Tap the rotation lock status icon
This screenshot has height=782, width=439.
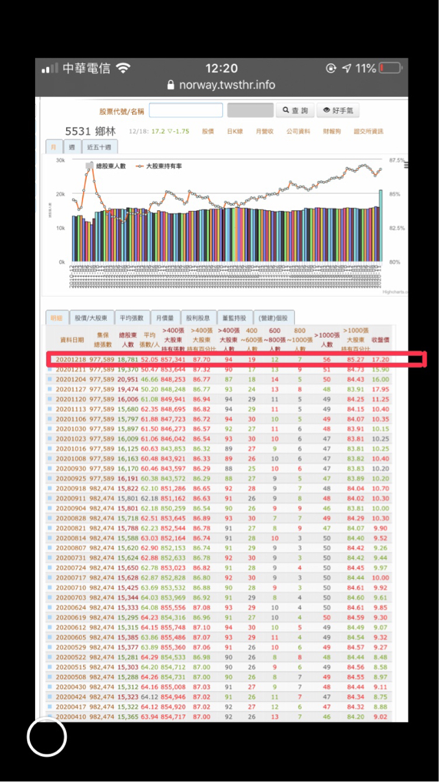[x=331, y=68]
